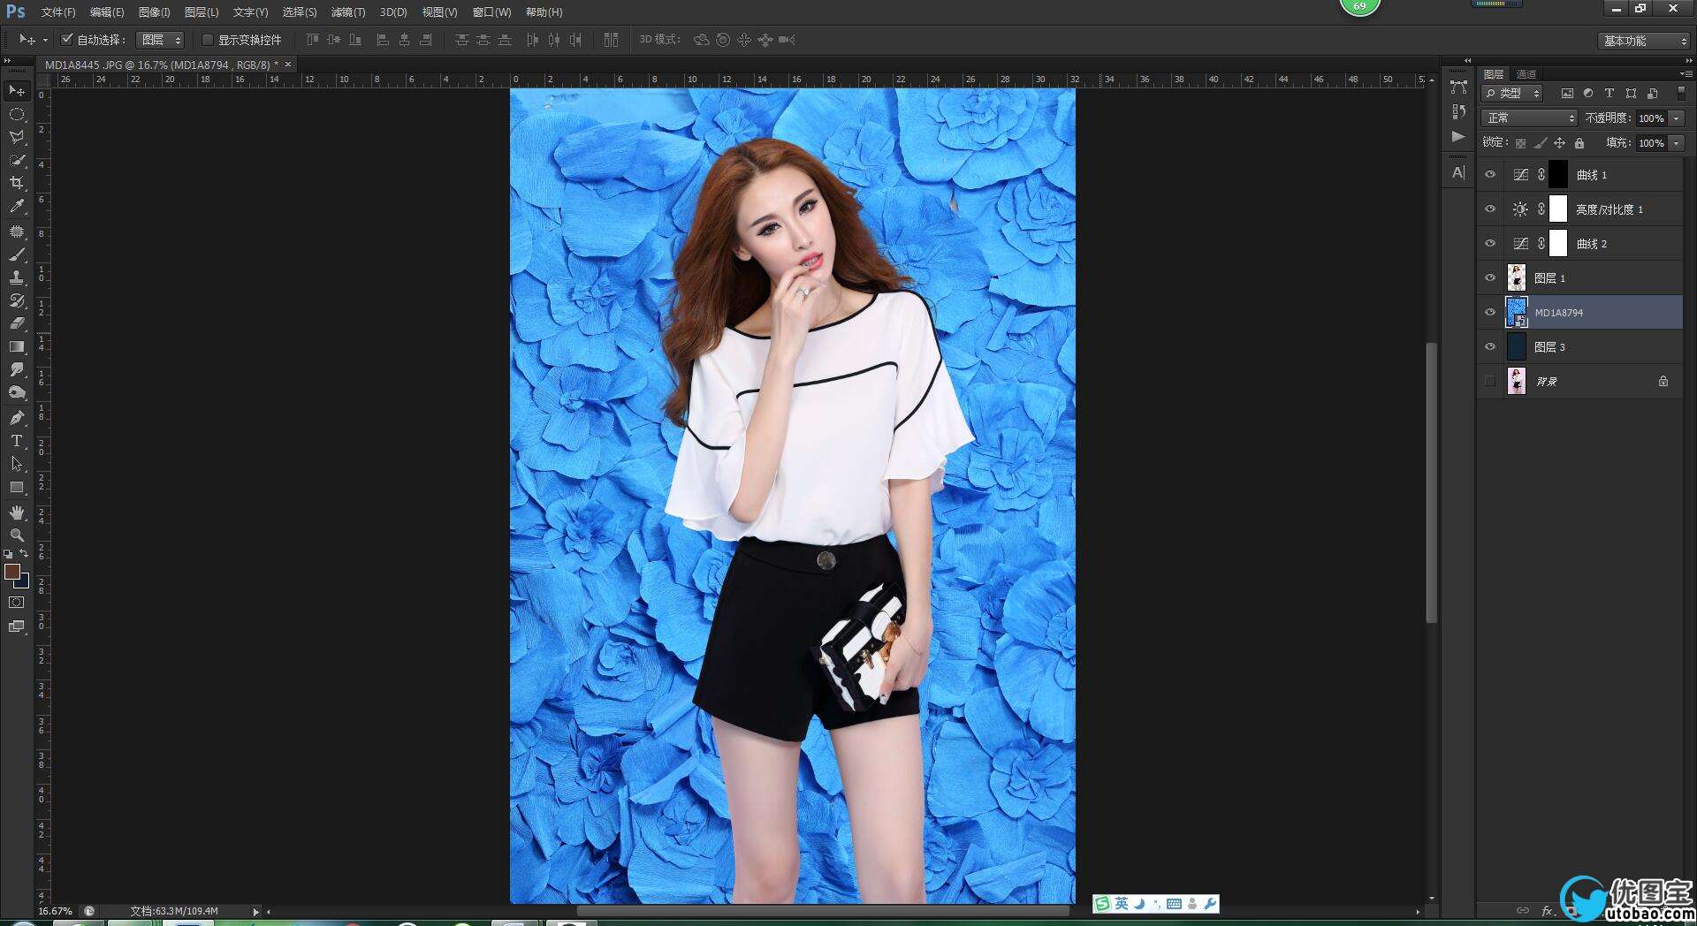
Task: Open the Character panel icon
Action: click(x=1458, y=173)
